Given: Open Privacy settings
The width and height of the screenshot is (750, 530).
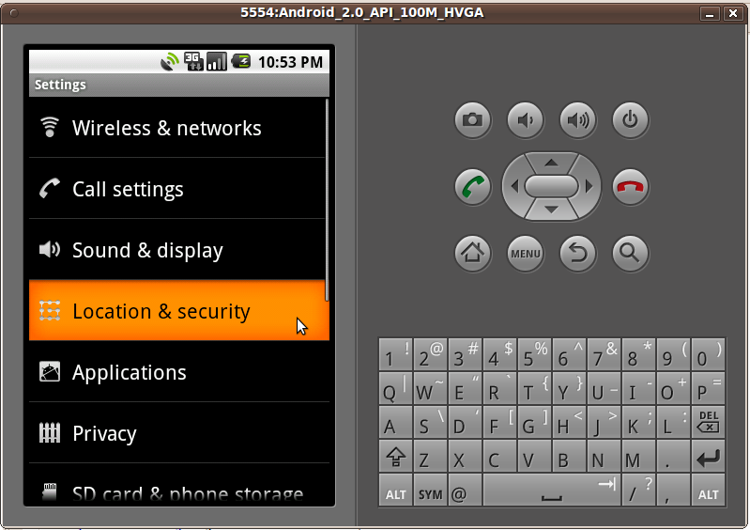Looking at the screenshot, I should pos(179,433).
